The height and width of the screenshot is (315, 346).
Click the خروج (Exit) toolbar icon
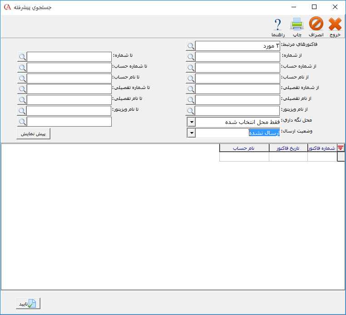(x=335, y=25)
